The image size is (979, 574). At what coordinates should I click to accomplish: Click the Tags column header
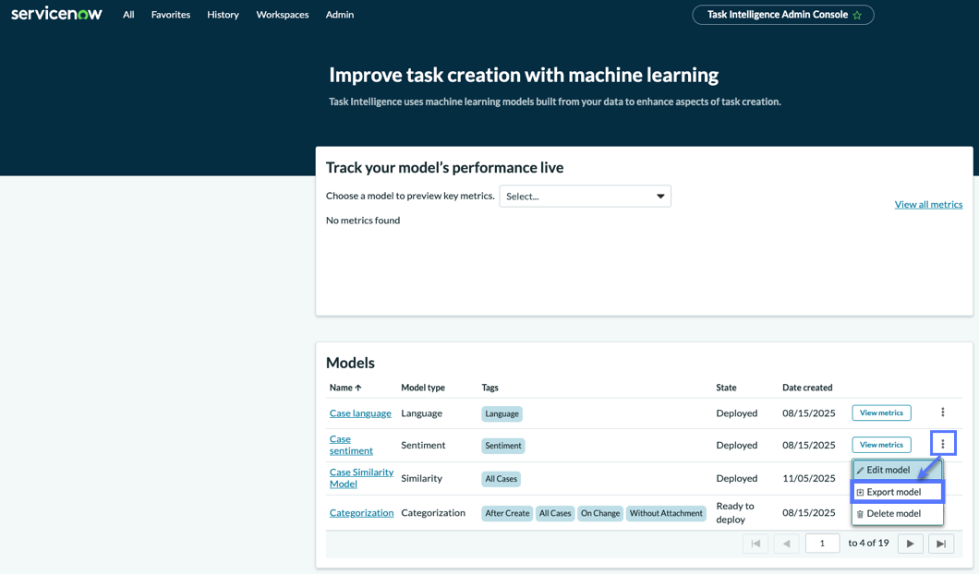[x=490, y=388]
